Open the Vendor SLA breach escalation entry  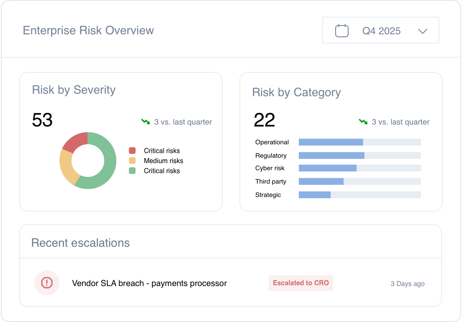[149, 283]
